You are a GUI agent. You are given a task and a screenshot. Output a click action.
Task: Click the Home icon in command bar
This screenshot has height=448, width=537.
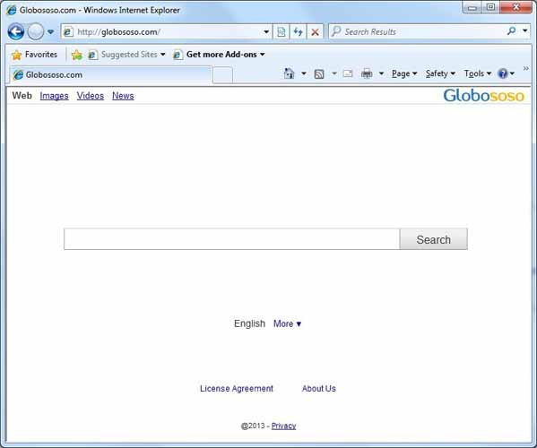coord(289,73)
